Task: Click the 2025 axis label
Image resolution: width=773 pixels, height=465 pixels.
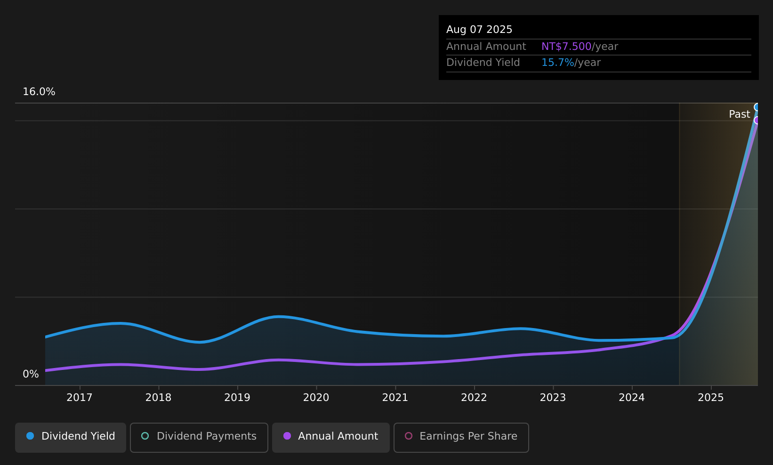Action: (711, 398)
